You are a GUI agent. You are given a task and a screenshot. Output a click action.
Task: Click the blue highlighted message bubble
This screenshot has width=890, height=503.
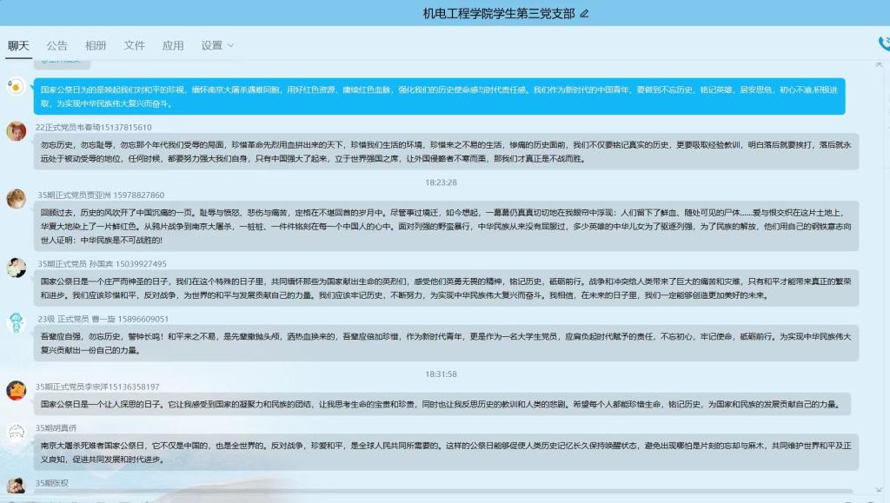[x=439, y=96]
